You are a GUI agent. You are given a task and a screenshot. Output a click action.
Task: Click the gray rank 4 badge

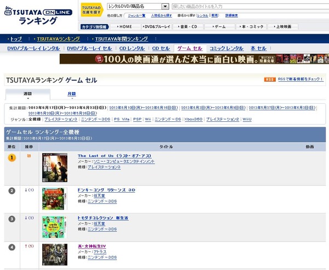(x=12, y=247)
